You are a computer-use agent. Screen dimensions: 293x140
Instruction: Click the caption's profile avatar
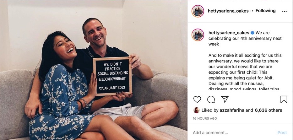pyautogui.click(x=198, y=35)
